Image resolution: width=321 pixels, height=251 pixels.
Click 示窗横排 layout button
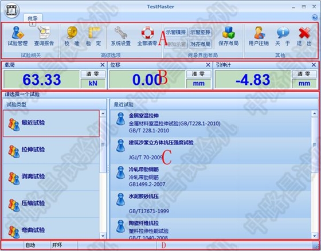(x=176, y=32)
